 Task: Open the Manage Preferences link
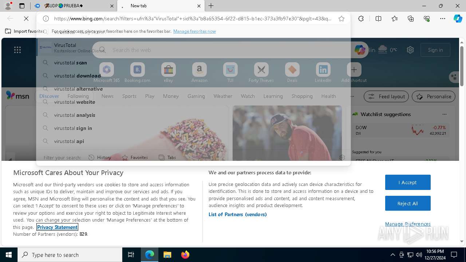(x=408, y=224)
